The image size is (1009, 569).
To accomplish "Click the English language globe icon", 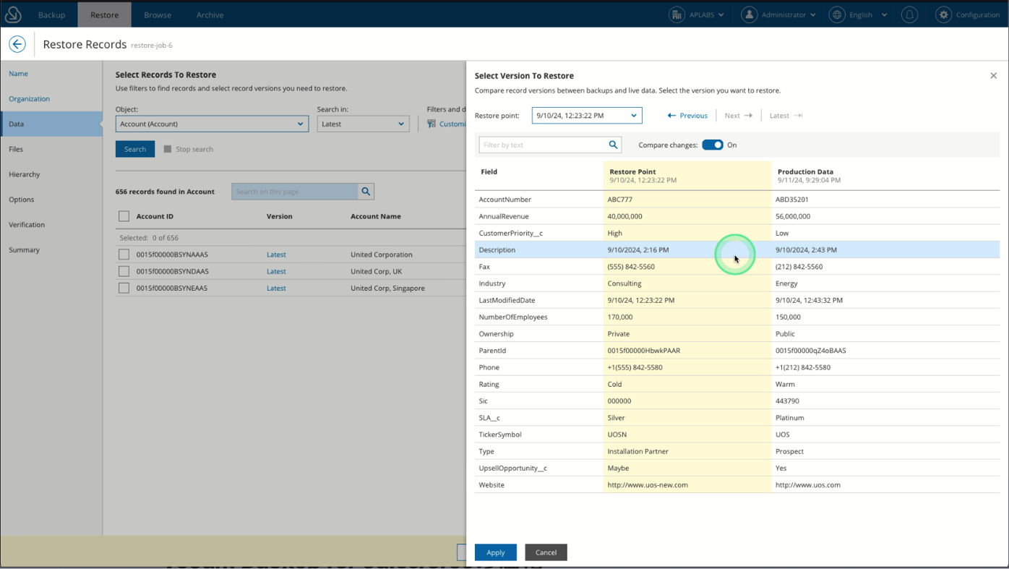I will (x=836, y=14).
